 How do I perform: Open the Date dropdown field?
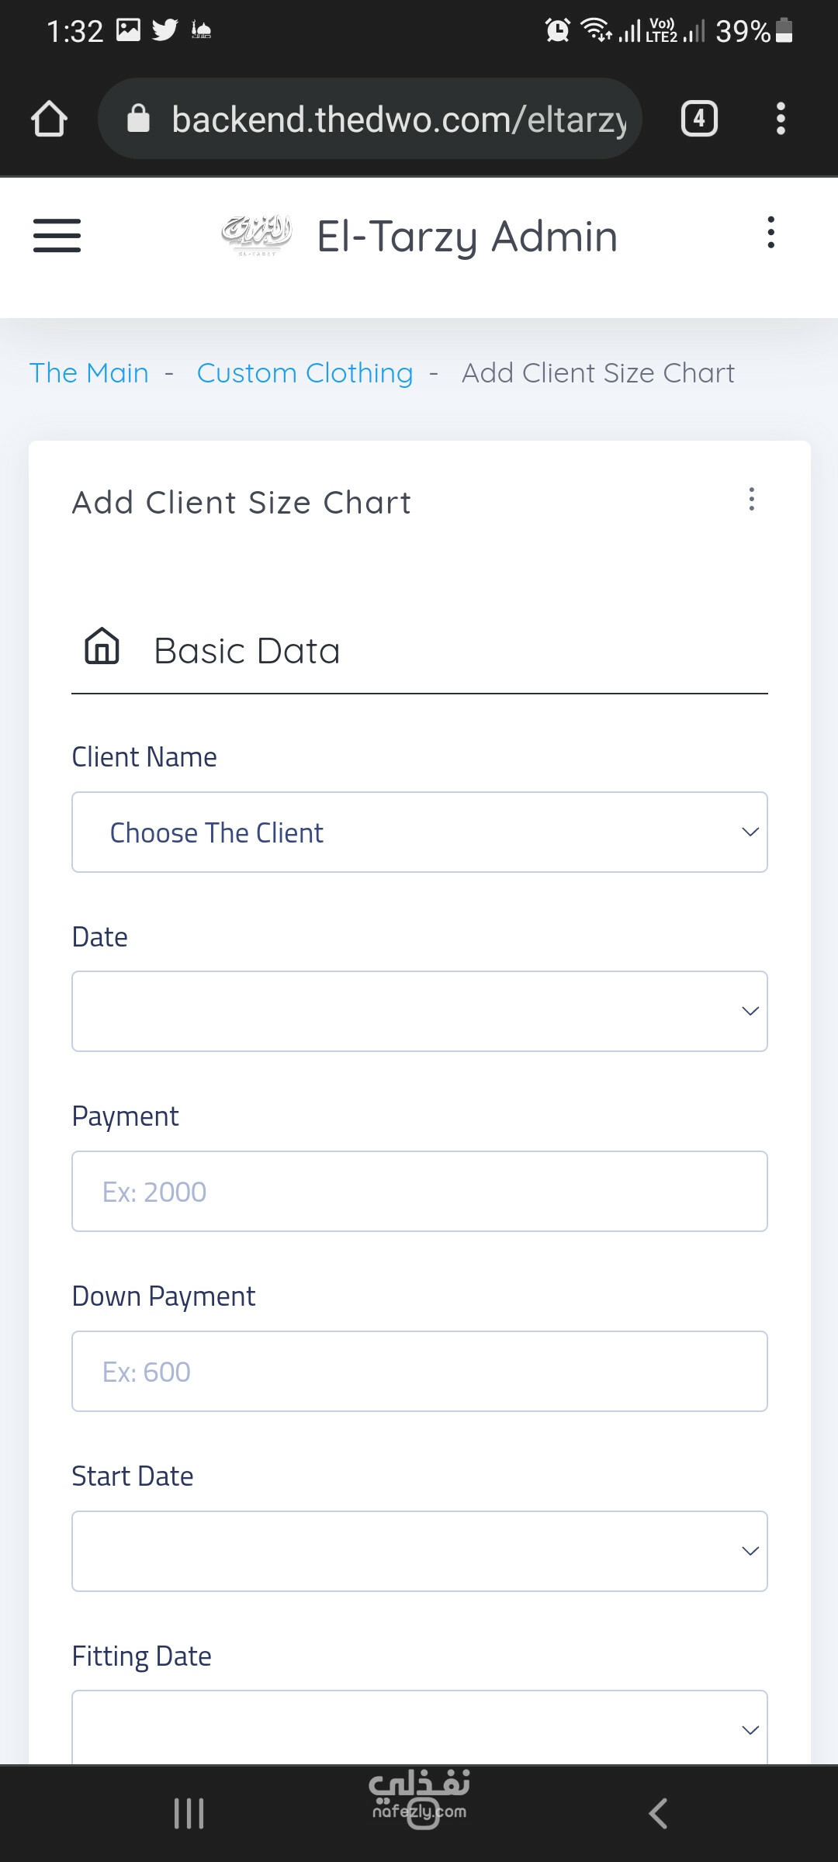[x=420, y=1012]
